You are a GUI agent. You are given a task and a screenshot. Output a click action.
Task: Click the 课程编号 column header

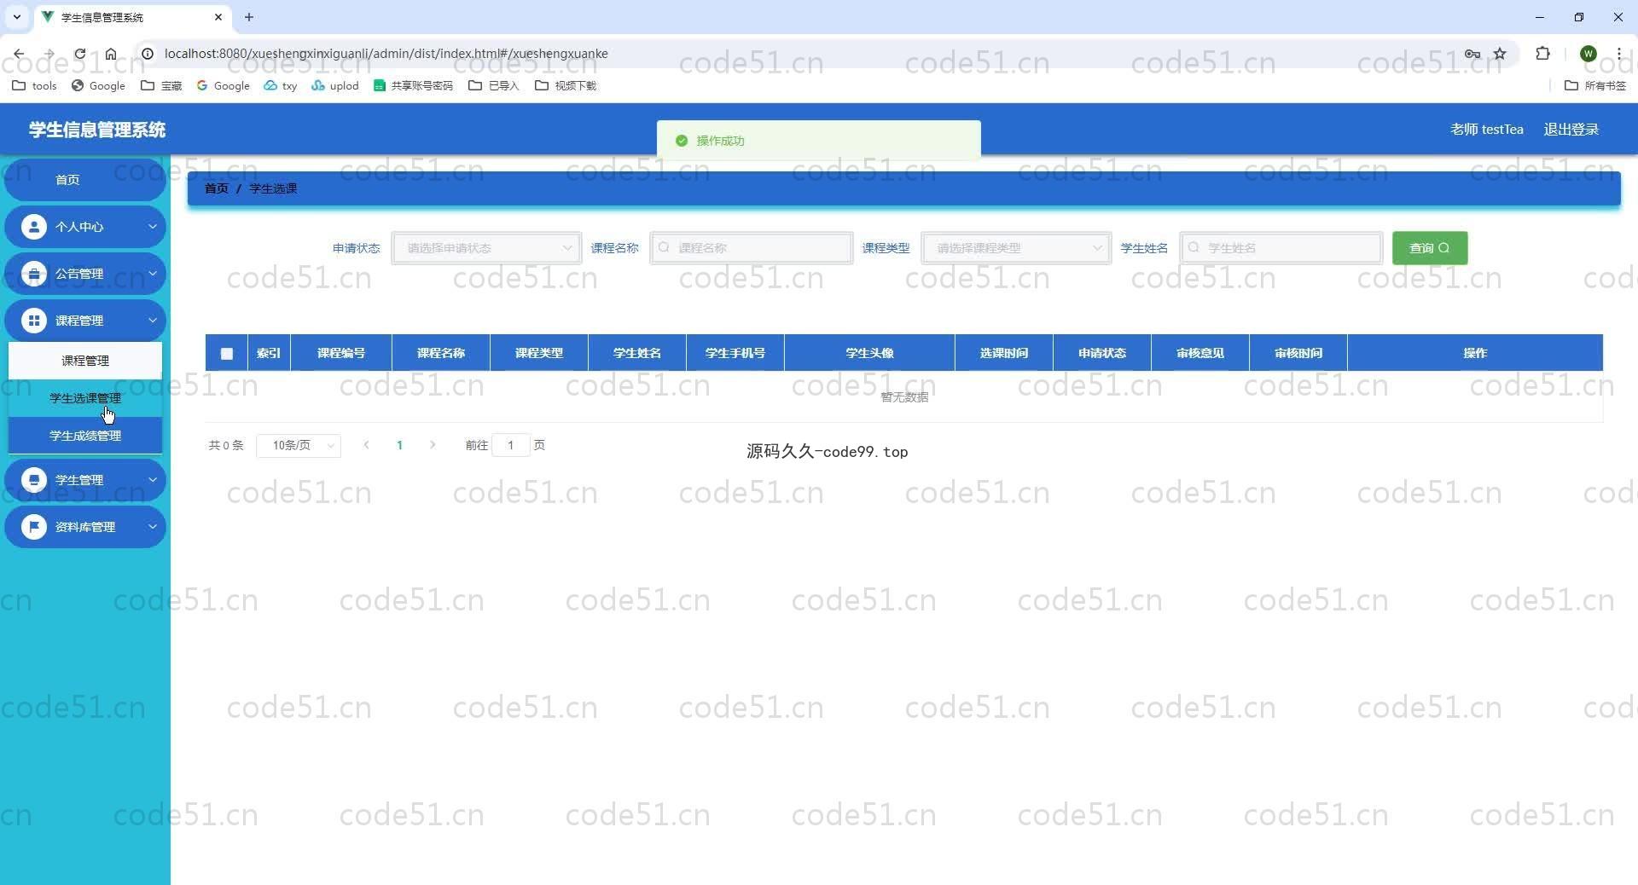[341, 353]
